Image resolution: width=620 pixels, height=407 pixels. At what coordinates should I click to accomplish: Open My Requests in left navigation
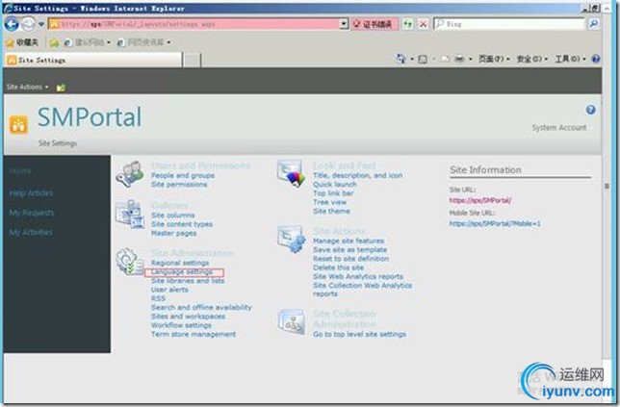click(31, 213)
